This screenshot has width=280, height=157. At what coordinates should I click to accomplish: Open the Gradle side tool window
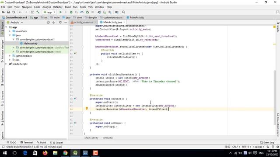278,27
